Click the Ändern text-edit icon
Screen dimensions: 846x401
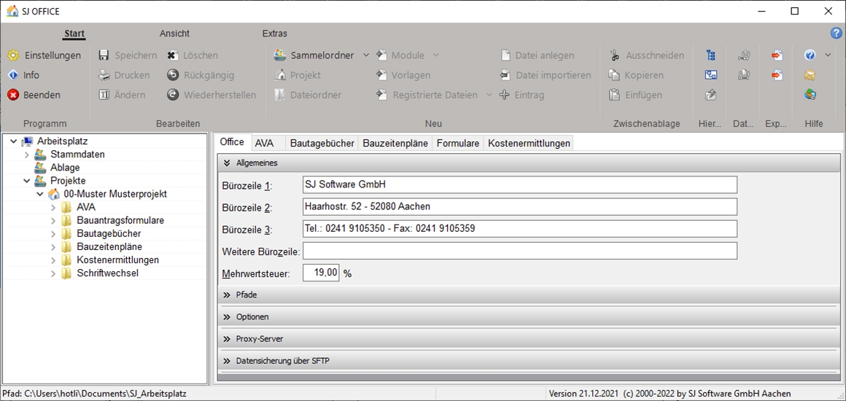(x=104, y=95)
